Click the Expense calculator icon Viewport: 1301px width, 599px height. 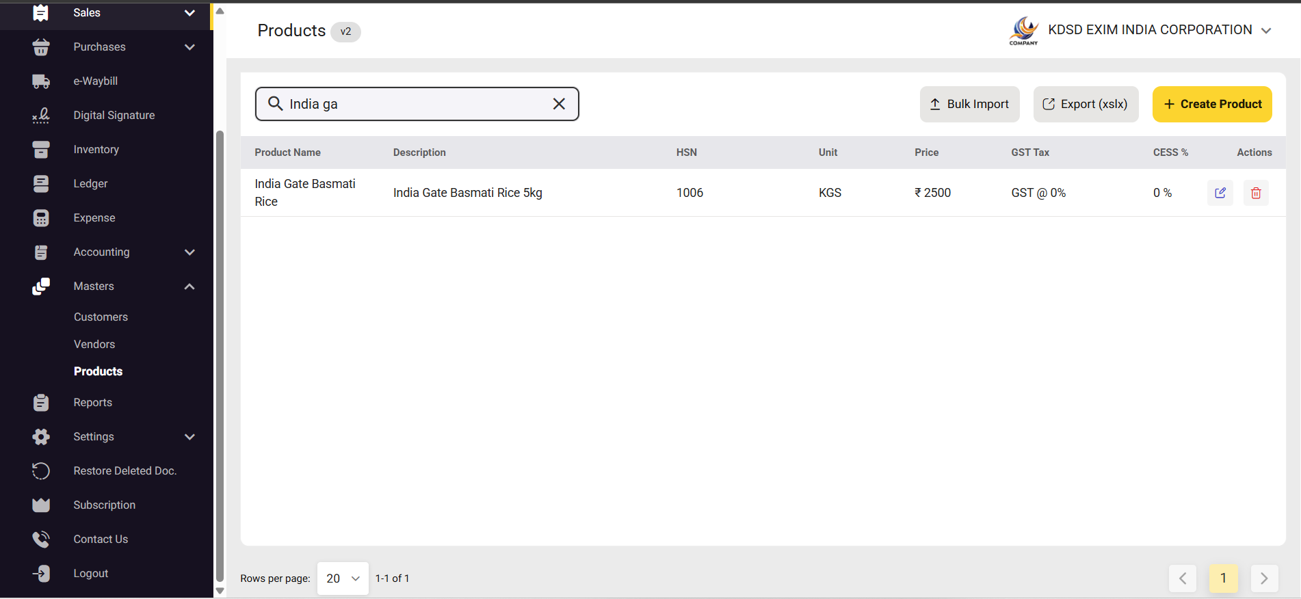click(x=41, y=218)
